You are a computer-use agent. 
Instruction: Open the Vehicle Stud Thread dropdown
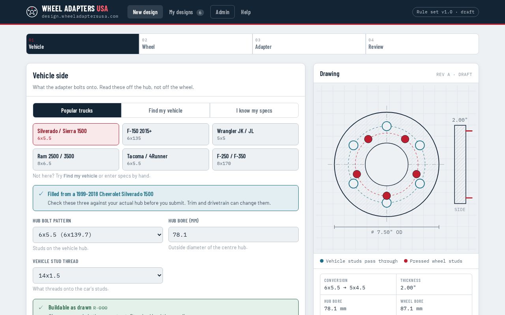[98, 275]
